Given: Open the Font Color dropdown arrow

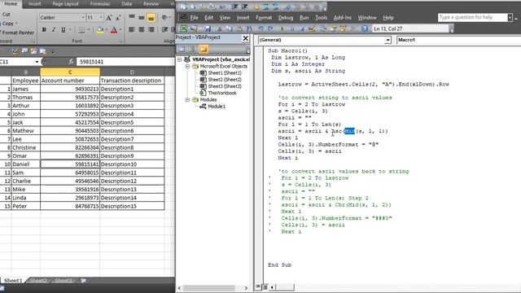Looking at the screenshot, I should coord(120,30).
